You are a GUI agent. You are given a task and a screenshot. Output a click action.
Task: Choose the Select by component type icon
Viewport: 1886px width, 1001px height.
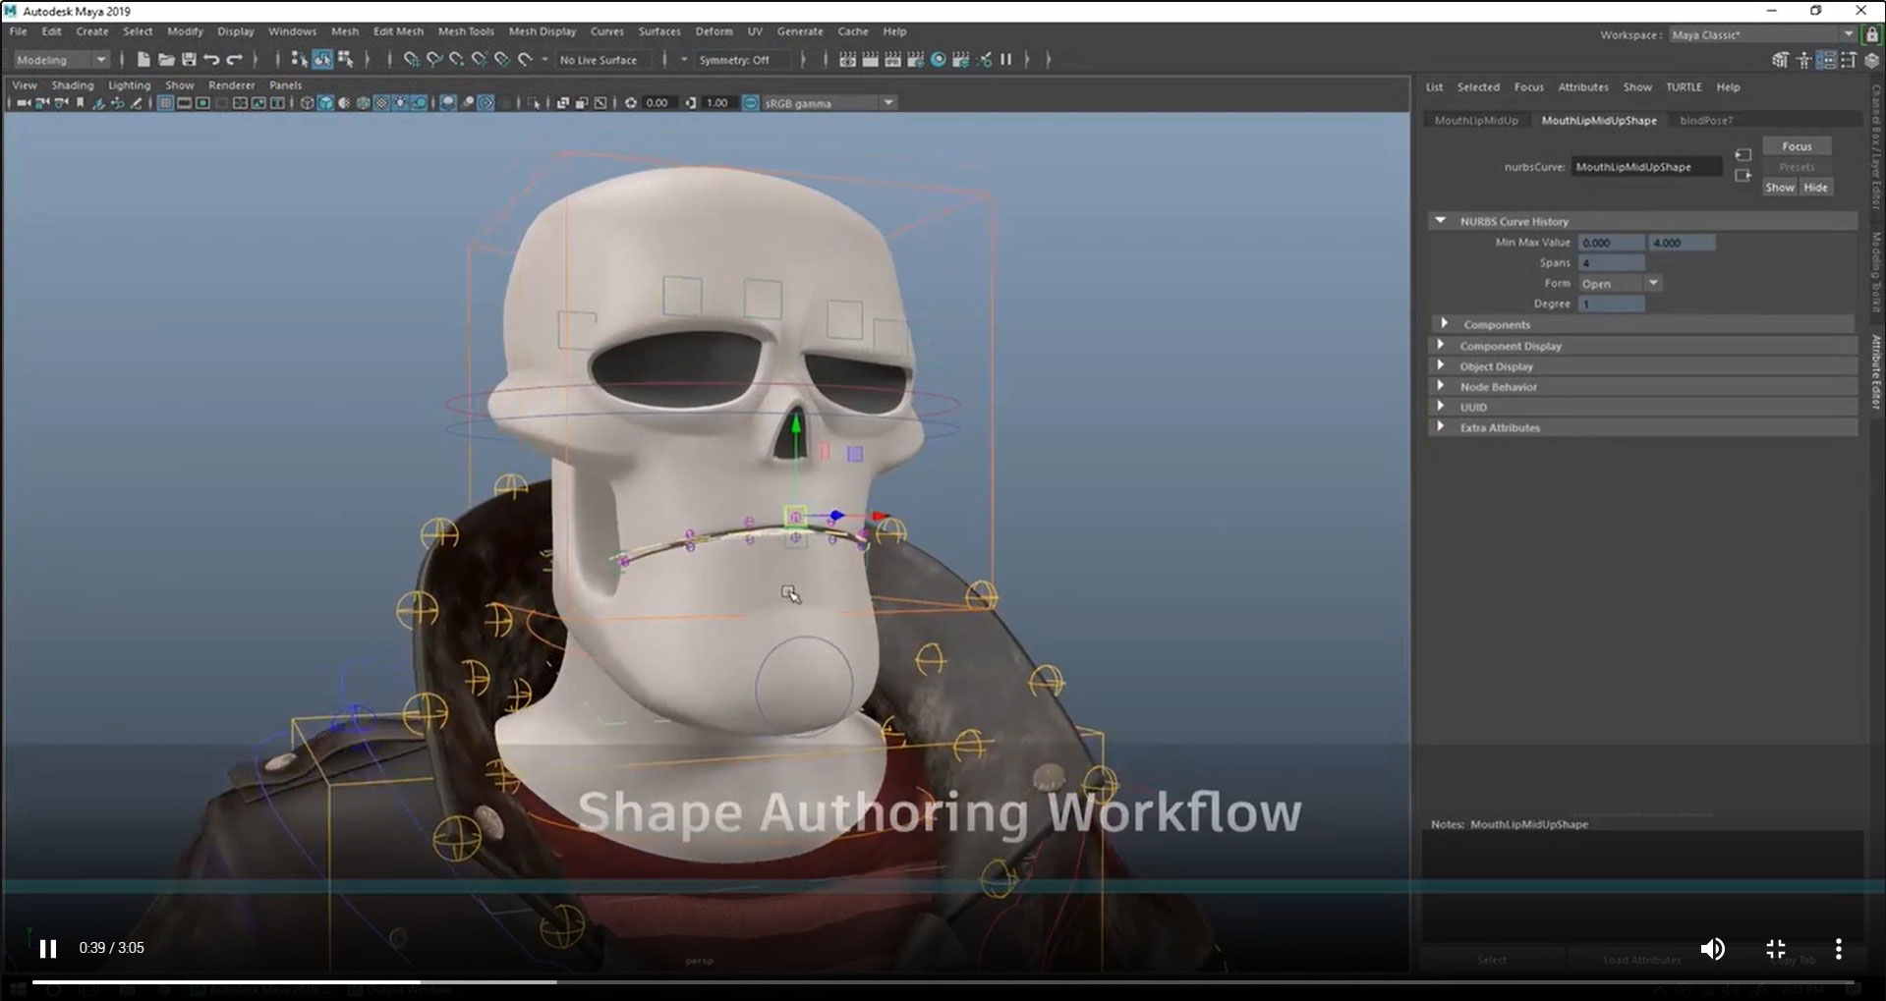point(345,60)
